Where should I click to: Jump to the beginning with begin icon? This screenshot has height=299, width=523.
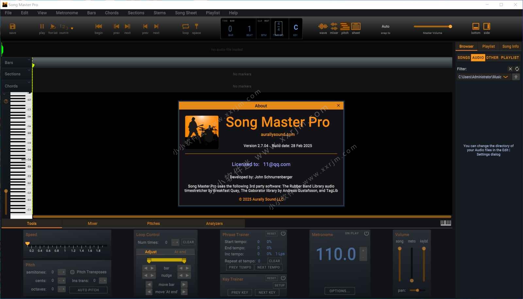pyautogui.click(x=98, y=26)
